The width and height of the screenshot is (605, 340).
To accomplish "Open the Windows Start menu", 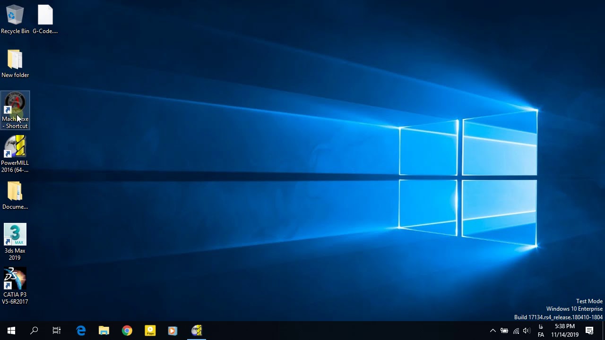I will click(11, 331).
